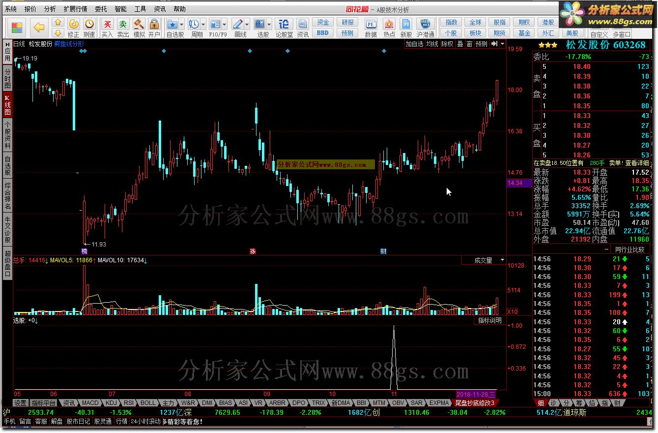658x433 pixels.
Task: Expand the 画线 dropdown arrow
Action: coord(247,24)
